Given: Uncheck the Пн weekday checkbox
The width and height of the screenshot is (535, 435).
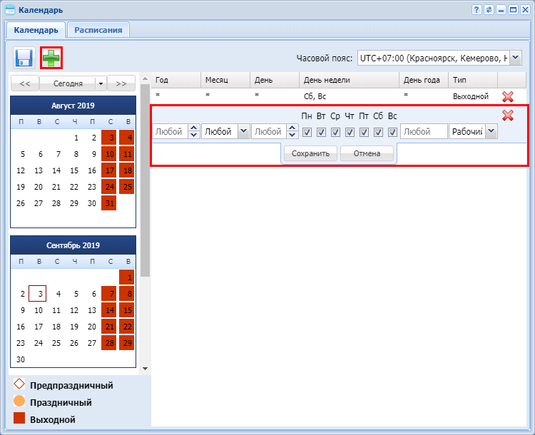Looking at the screenshot, I should click(307, 132).
